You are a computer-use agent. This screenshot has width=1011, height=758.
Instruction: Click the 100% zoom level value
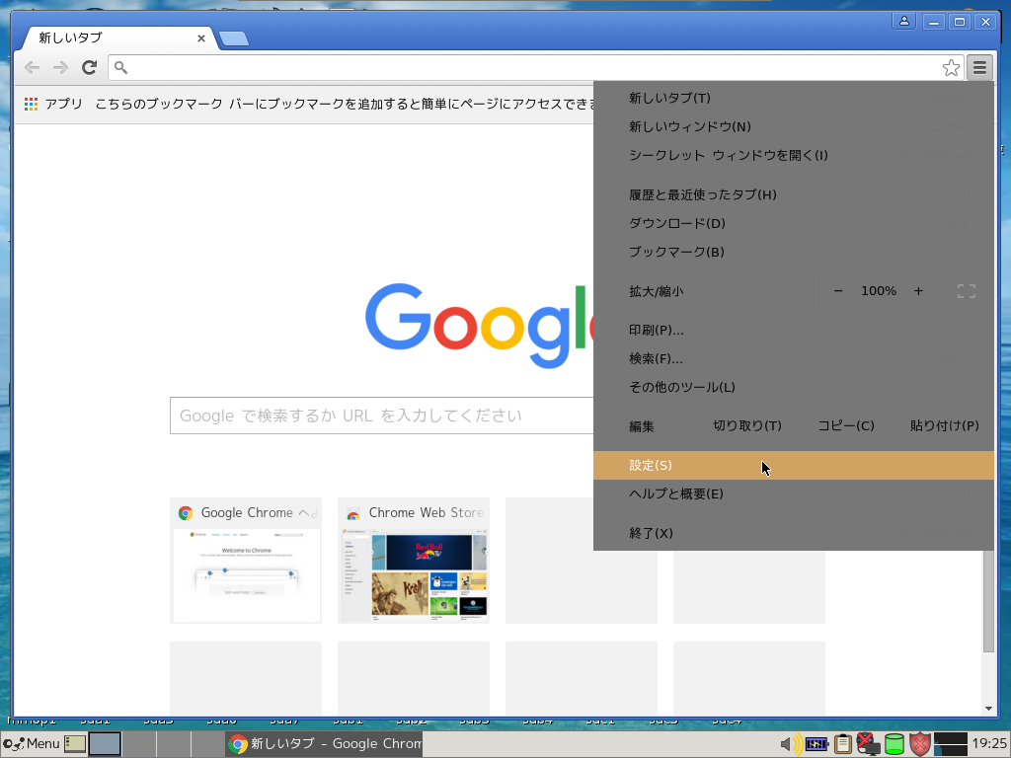(x=878, y=291)
